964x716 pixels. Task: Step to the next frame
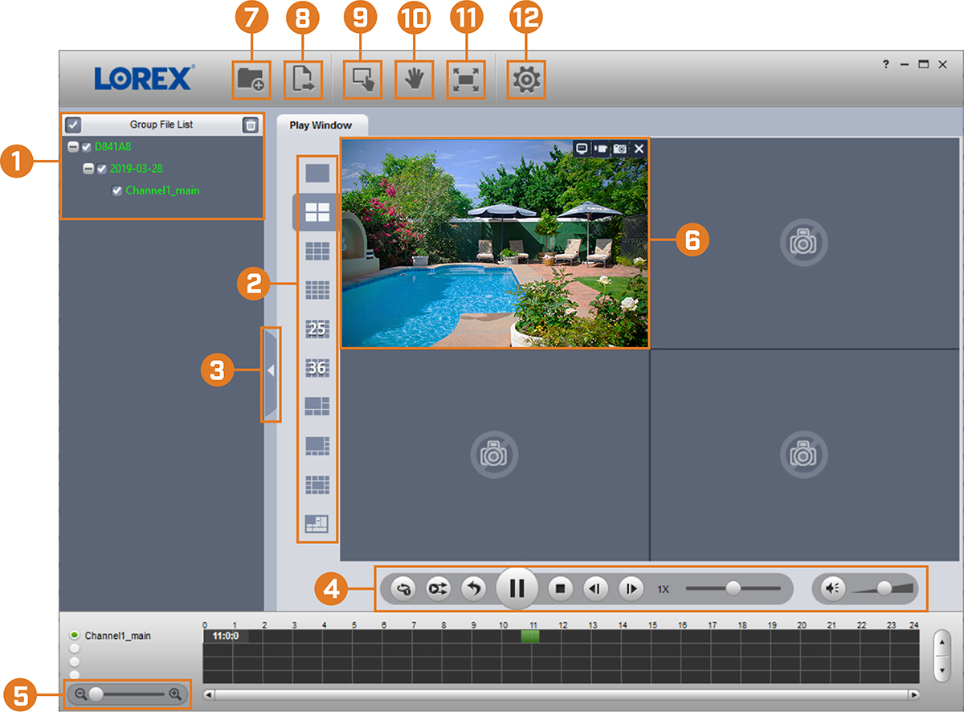coord(631,589)
